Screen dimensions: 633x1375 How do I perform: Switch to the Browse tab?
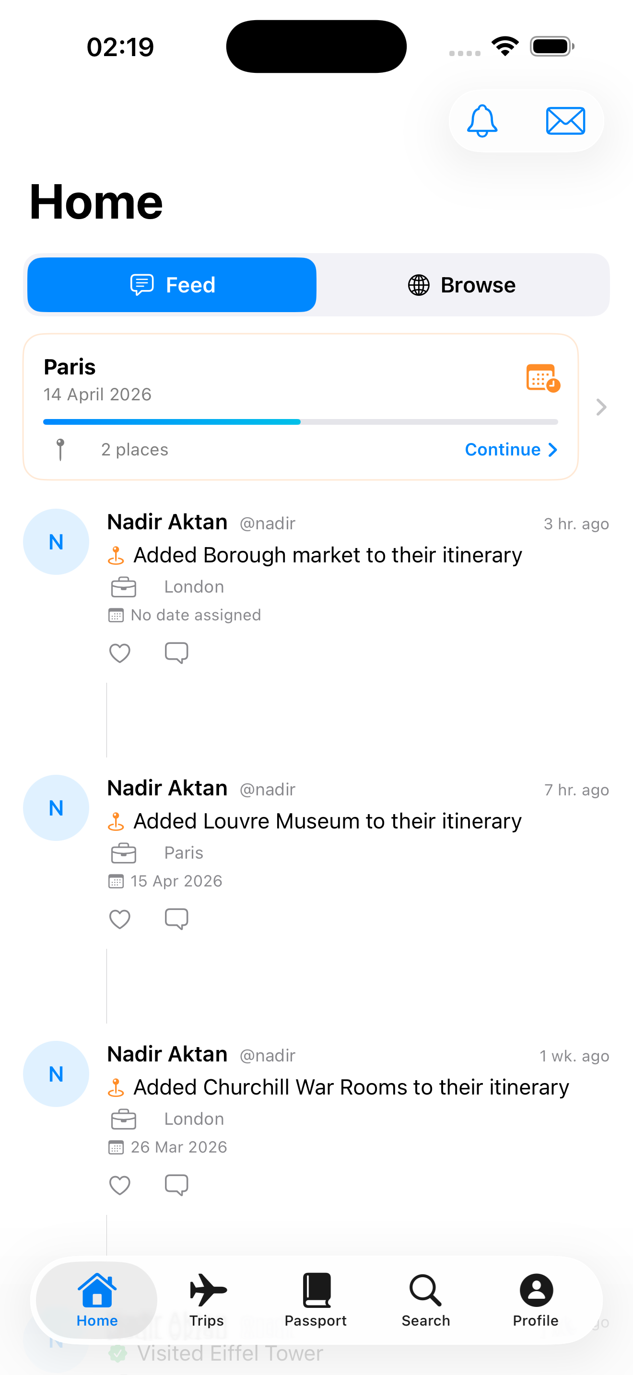coord(462,285)
